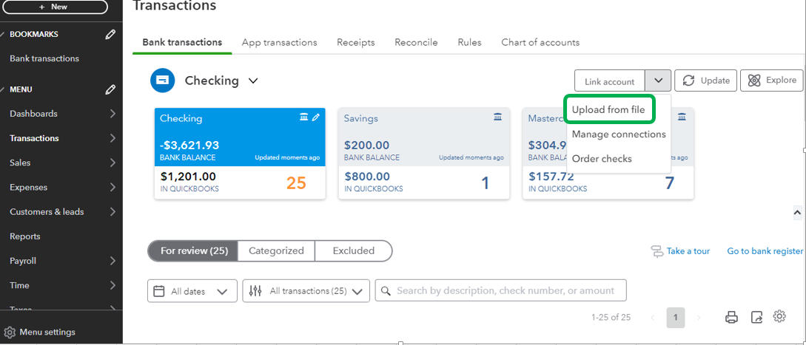Click the pencil icon beside BOOKMARKS
This screenshot has width=806, height=345.
pyautogui.click(x=110, y=34)
